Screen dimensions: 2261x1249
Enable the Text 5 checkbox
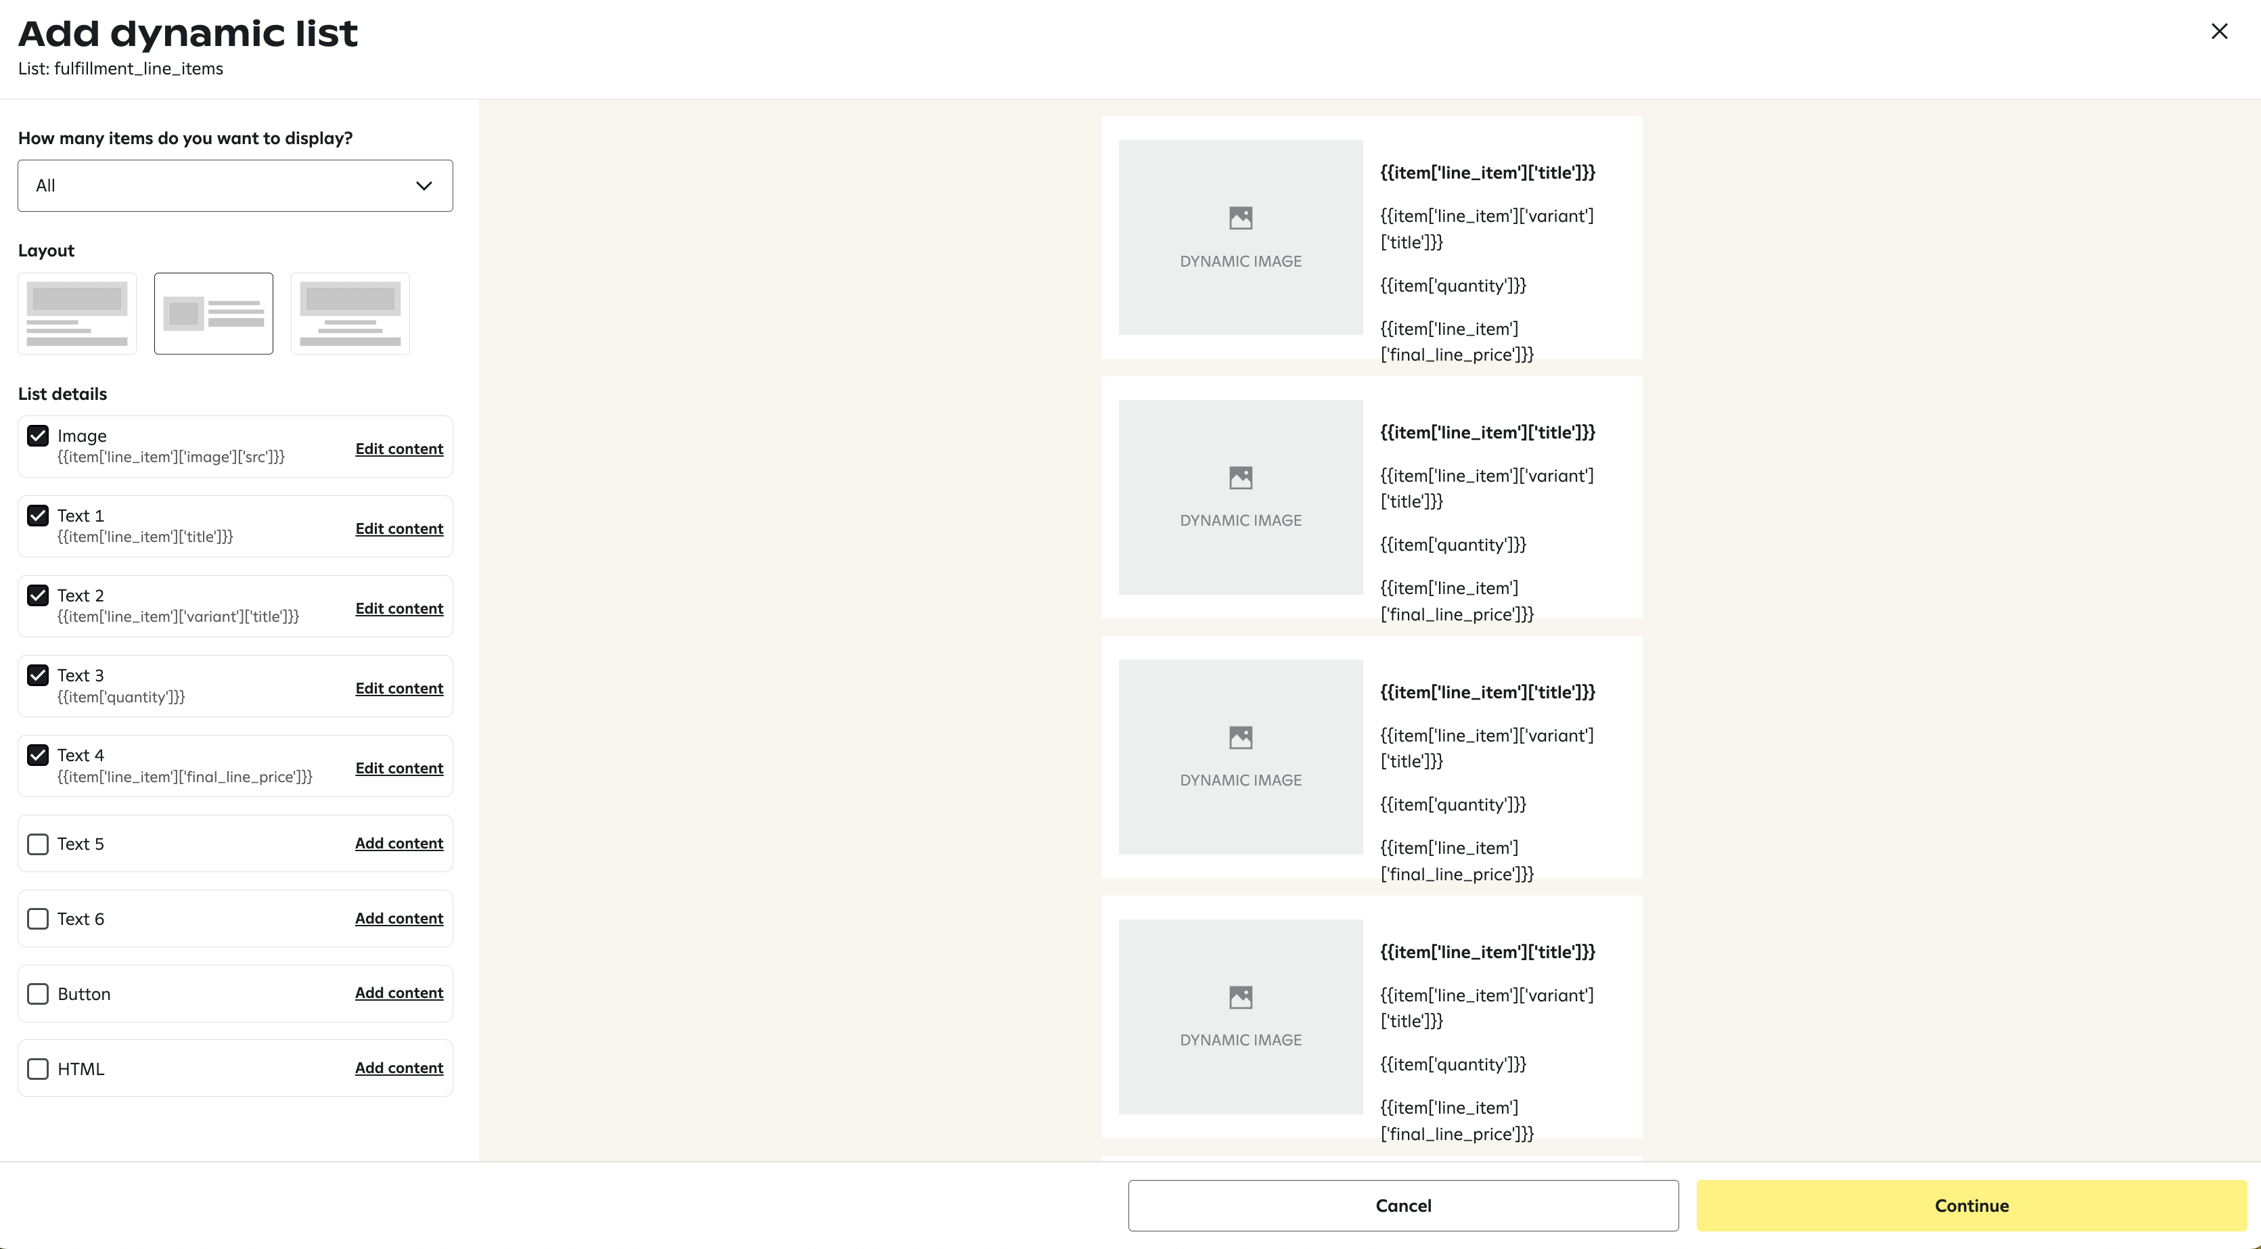38,844
